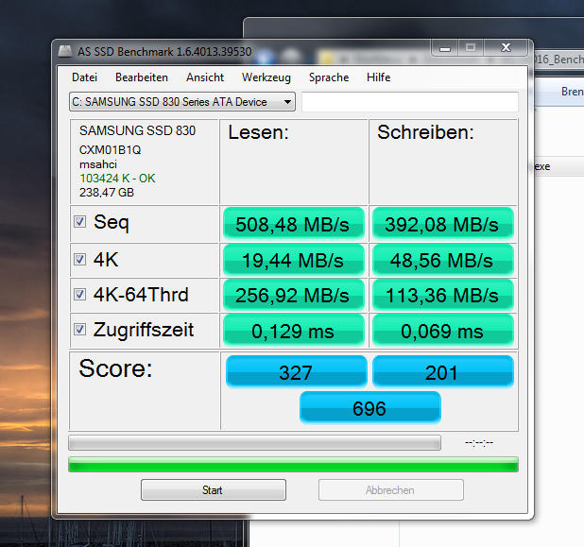Click the 4K write result 48,56 MB/s
This screenshot has height=547, width=584.
[443, 260]
